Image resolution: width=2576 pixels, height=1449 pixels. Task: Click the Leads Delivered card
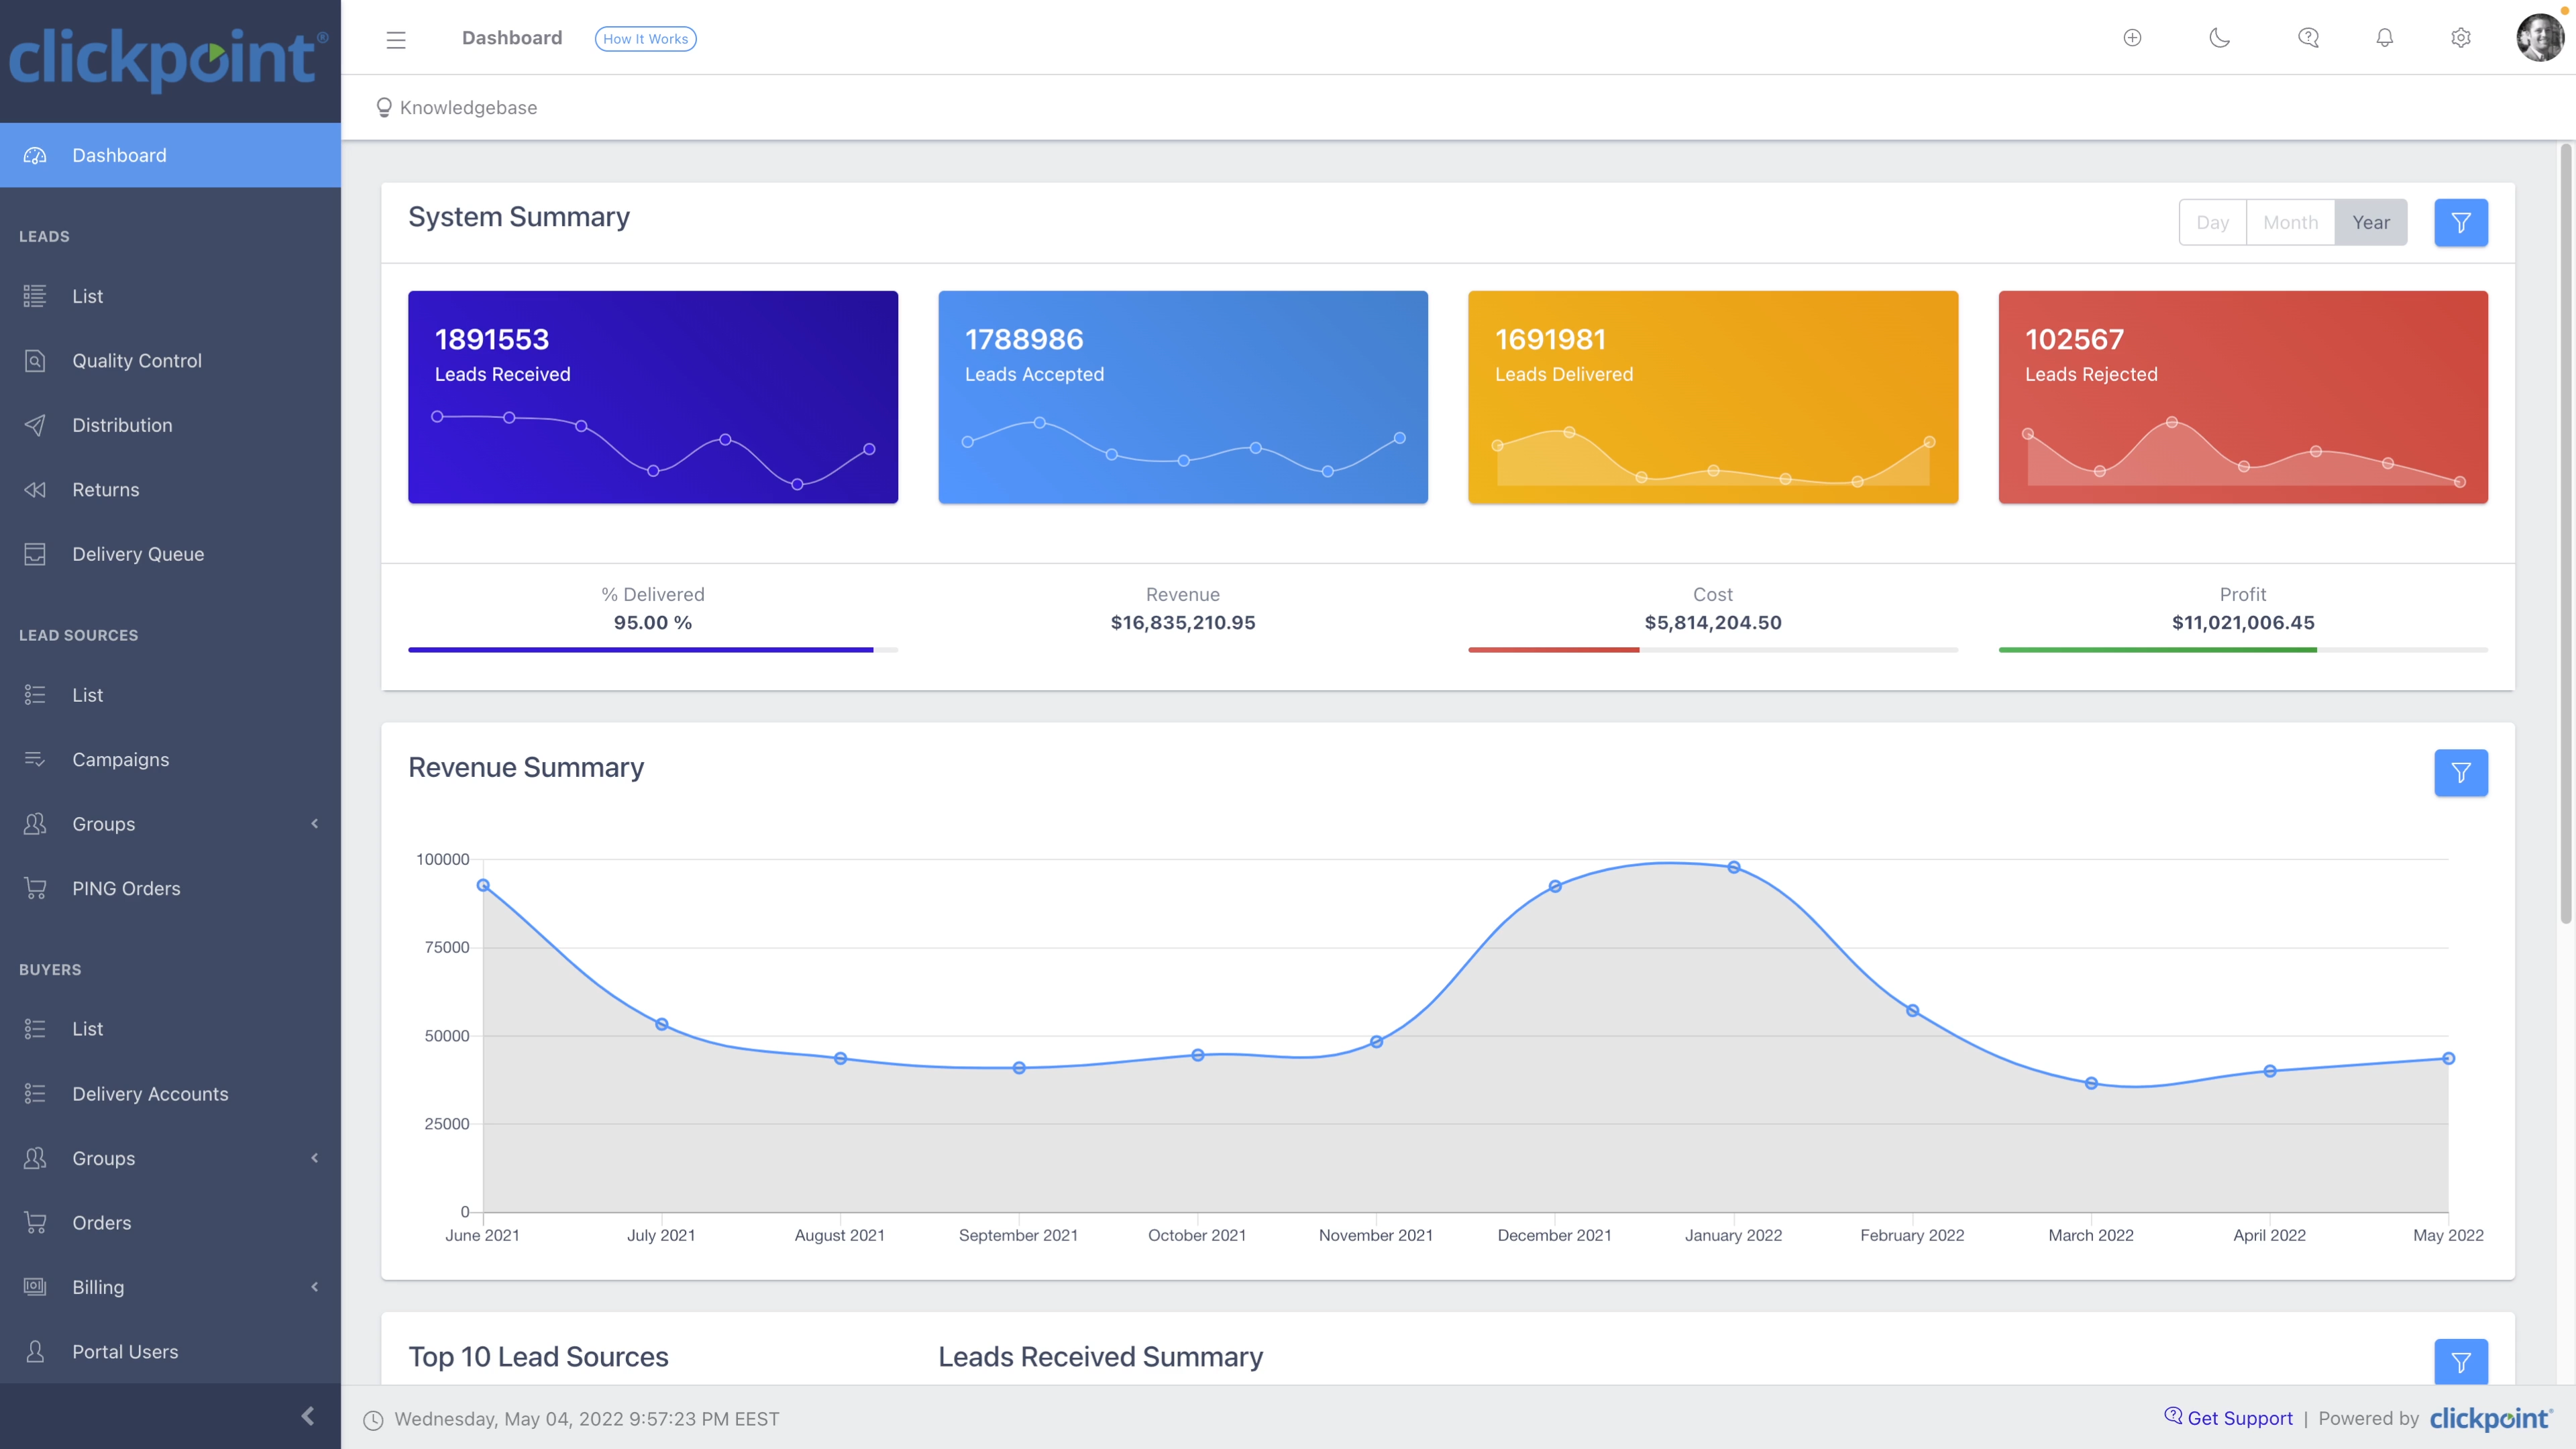1713,397
